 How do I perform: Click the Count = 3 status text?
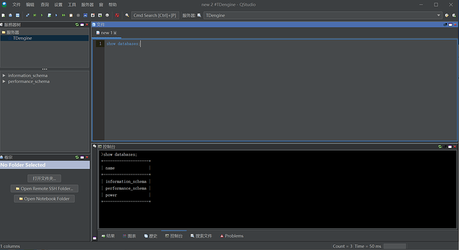[343, 246]
